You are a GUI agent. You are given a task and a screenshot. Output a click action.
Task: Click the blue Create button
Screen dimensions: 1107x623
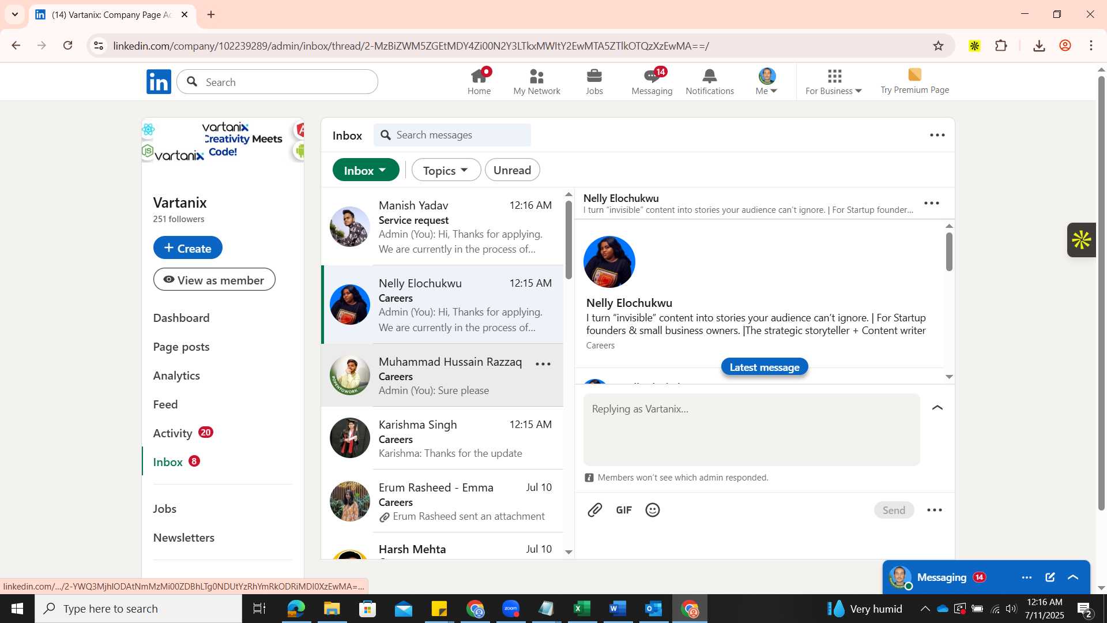tap(188, 247)
